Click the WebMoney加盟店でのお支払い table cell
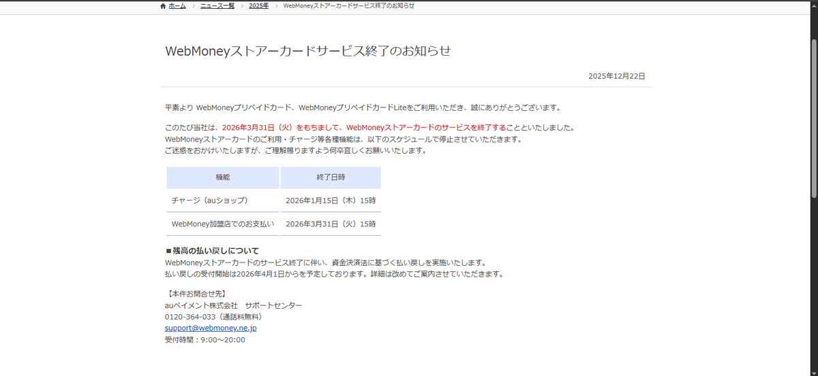 point(223,224)
